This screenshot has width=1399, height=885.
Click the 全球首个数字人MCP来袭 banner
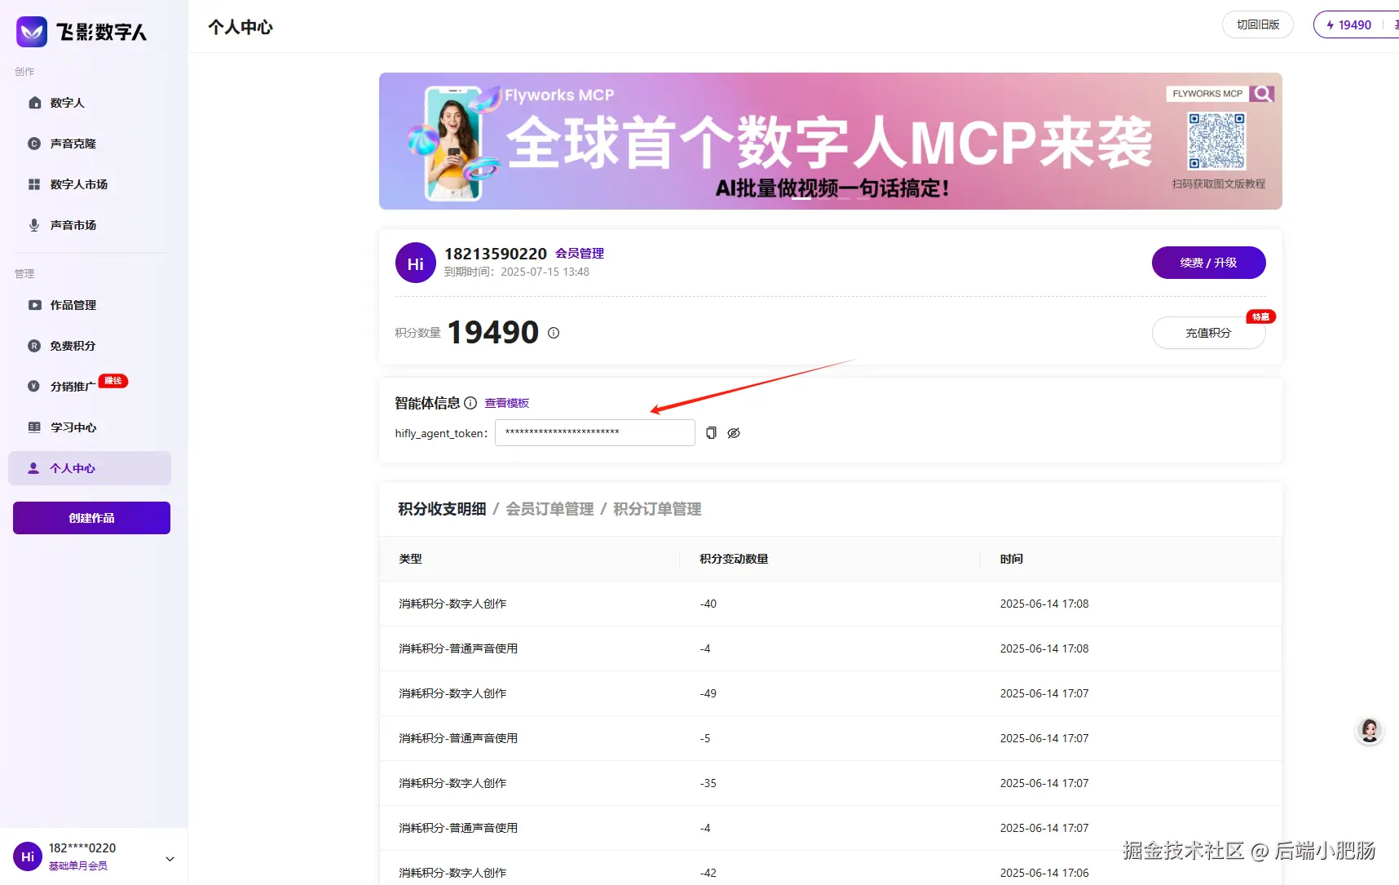click(x=831, y=141)
